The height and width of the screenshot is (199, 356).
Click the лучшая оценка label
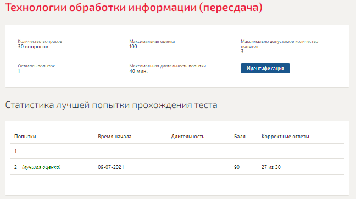41,167
